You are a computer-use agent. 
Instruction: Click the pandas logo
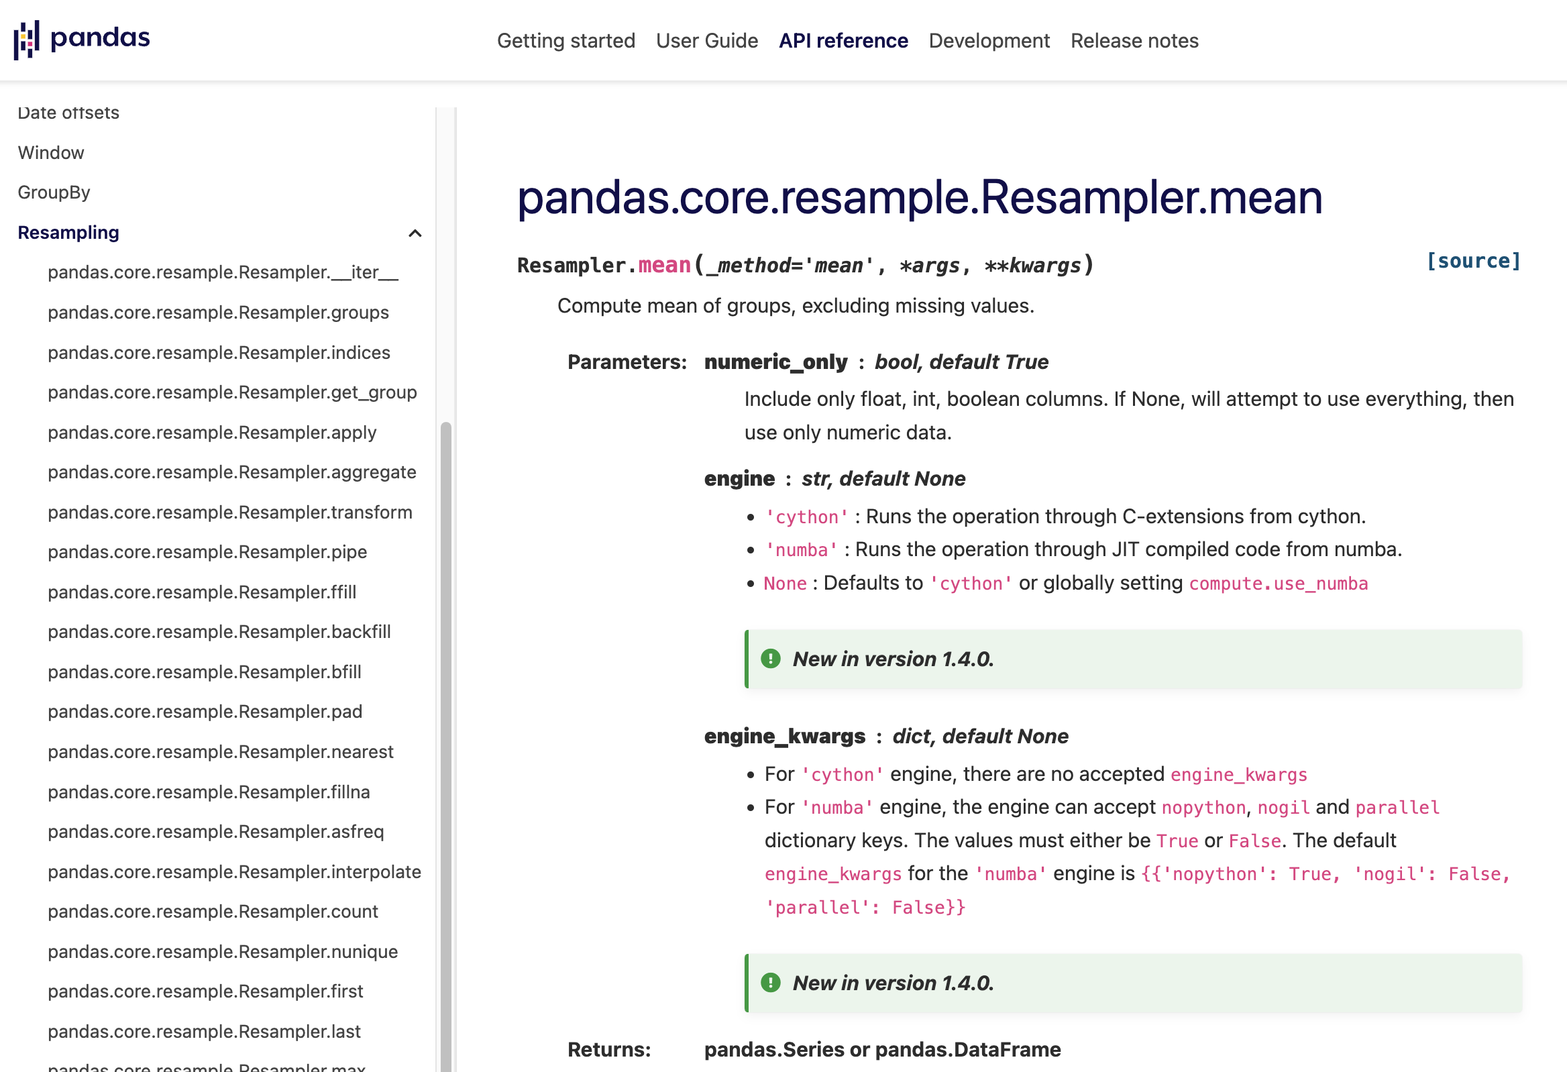point(82,40)
